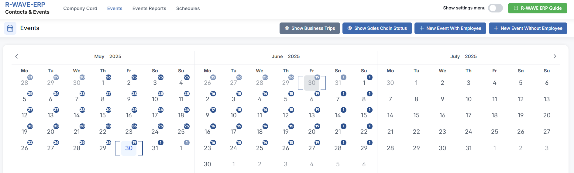Image resolution: width=574 pixels, height=173 pixels.
Task: Switch to the Events Reports tab
Action: point(149,9)
